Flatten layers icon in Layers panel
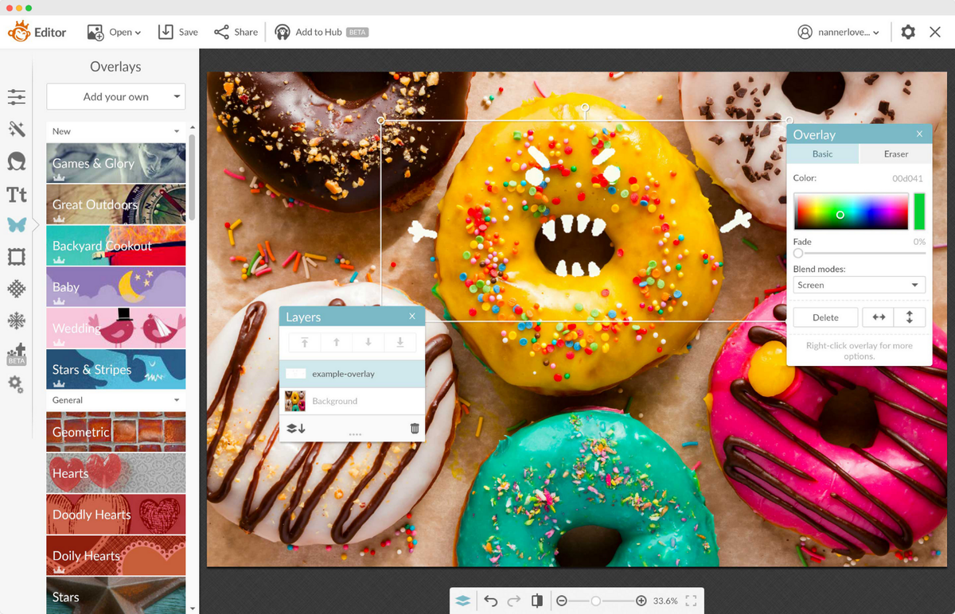955x614 pixels. pos(296,428)
